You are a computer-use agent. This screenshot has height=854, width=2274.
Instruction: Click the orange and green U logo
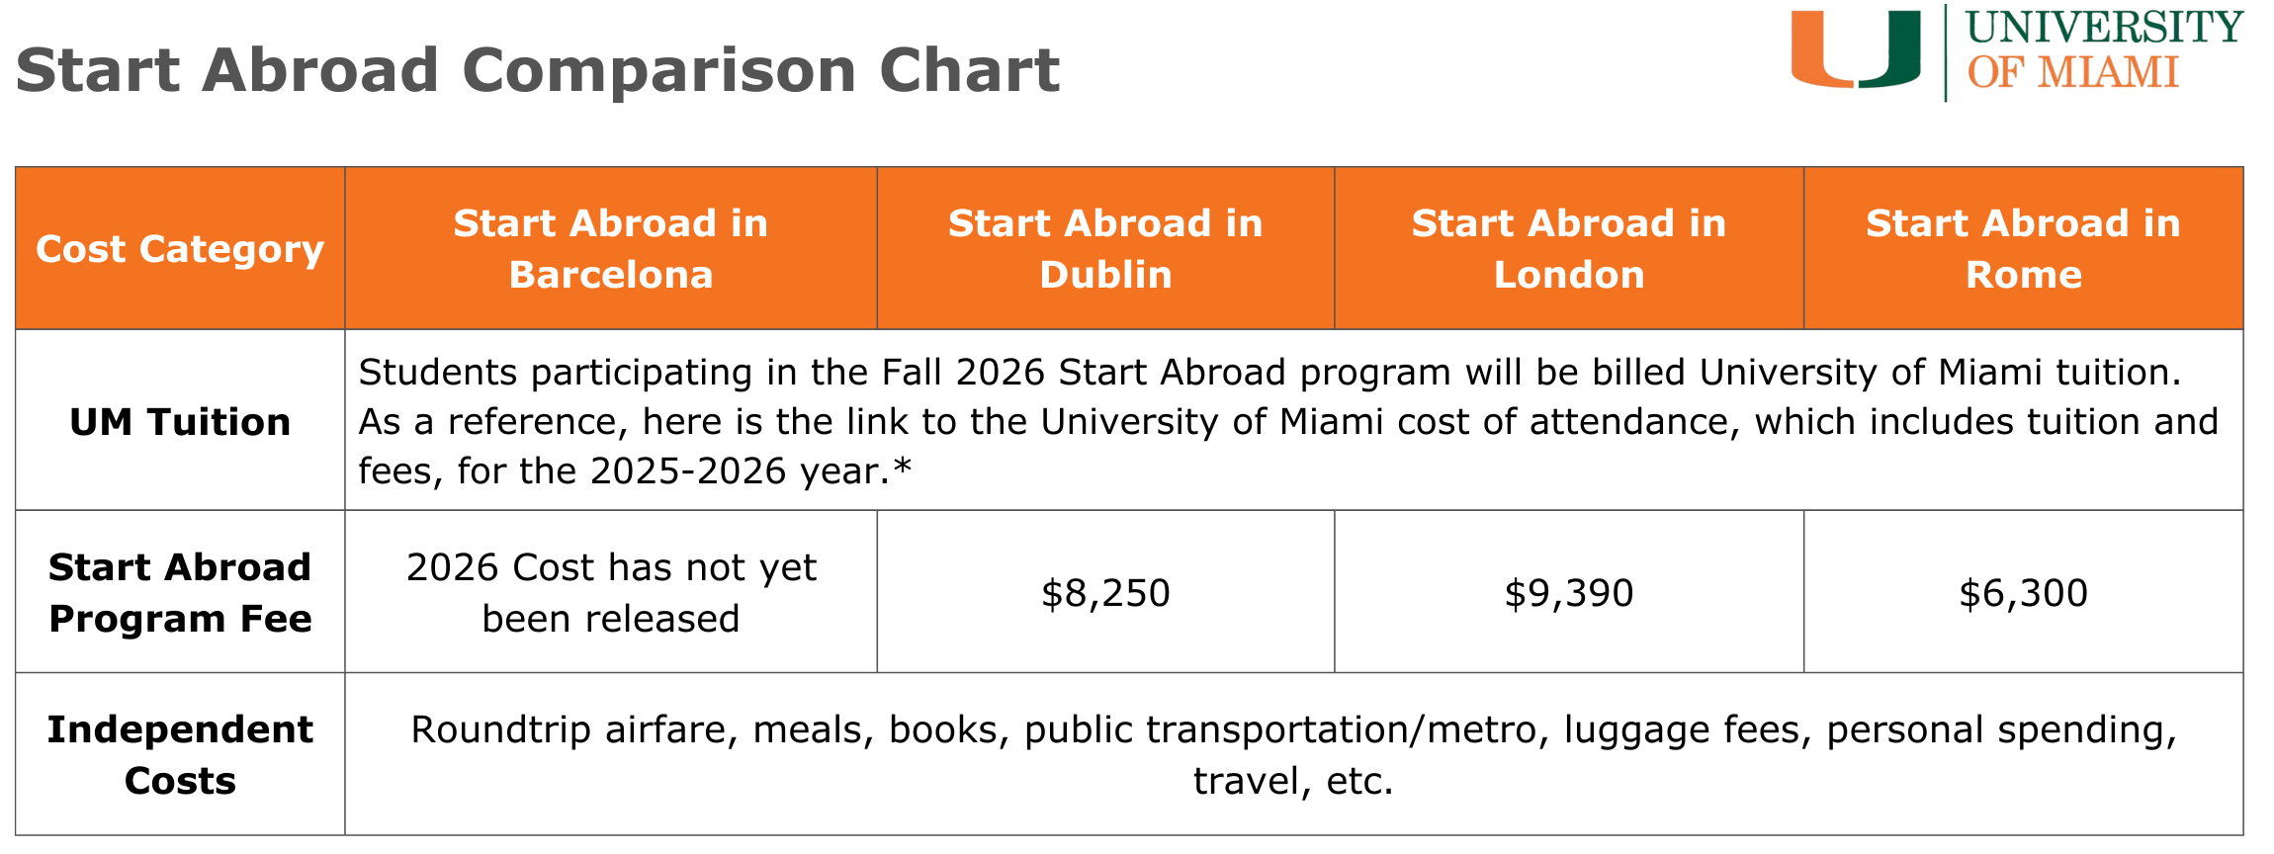(1855, 49)
